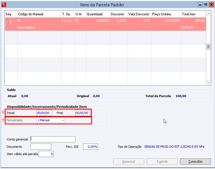Maximize the Itens da Parcela Padrão window
Viewport: 215px width, 169px height.
206,5
